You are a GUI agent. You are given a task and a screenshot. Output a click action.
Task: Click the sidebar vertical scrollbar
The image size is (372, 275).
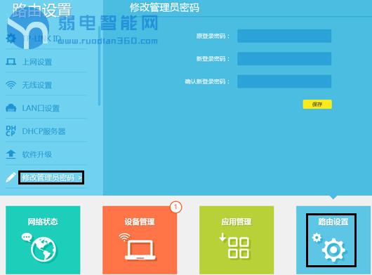(99, 67)
